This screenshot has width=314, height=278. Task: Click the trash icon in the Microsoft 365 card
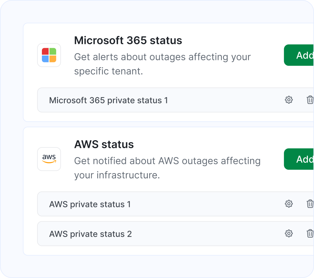point(310,100)
